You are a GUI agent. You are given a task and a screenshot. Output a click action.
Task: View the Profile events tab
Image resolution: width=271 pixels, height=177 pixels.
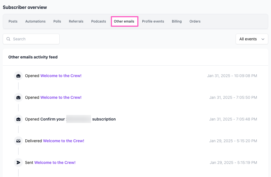[153, 21]
